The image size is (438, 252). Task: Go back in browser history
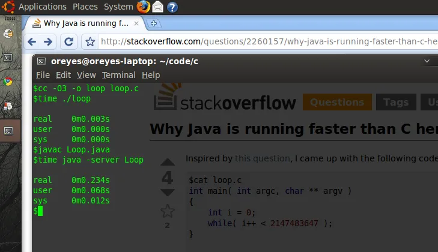click(x=32, y=42)
